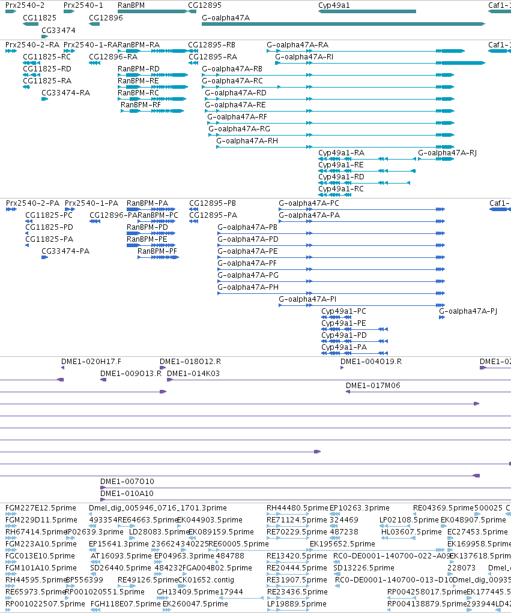Image resolution: width=511 pixels, height=613 pixels.
Task: Click transcript RanBPM-RA label
Action: coord(139,45)
